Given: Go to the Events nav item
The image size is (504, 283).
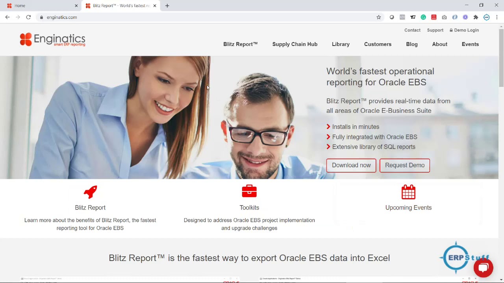Looking at the screenshot, I should (470, 44).
